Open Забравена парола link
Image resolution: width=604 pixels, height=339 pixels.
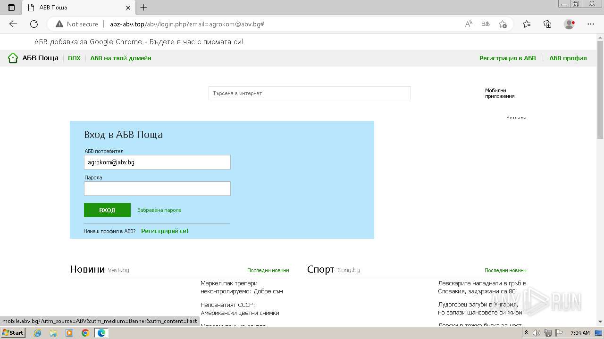pyautogui.click(x=159, y=210)
